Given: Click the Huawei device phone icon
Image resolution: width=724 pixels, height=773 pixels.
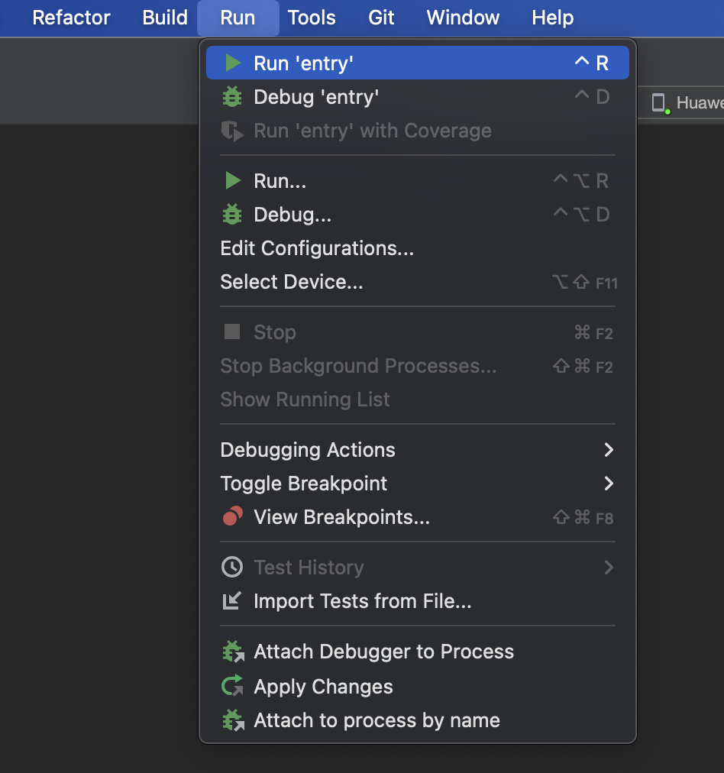Looking at the screenshot, I should click(x=658, y=103).
